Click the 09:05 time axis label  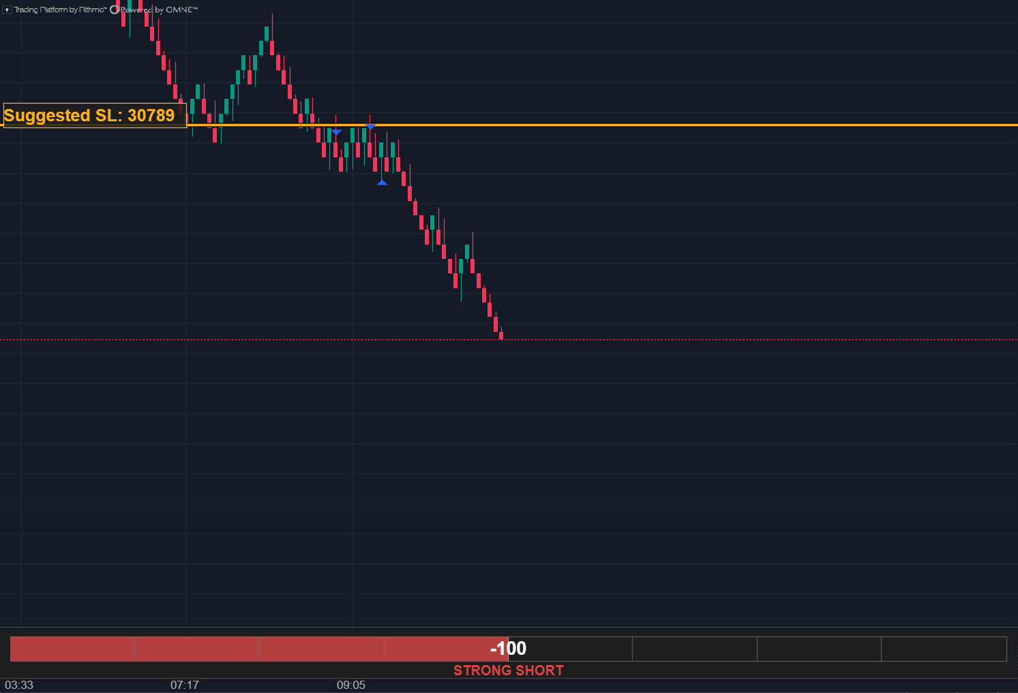tap(351, 685)
